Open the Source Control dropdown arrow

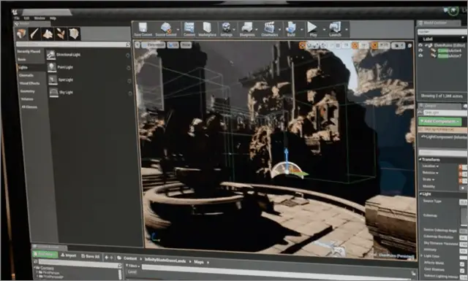[x=178, y=29]
